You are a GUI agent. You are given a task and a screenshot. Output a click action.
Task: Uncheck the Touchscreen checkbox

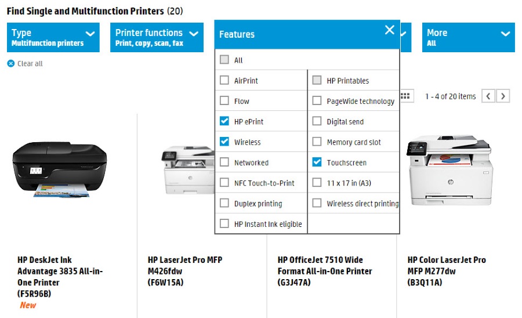317,162
